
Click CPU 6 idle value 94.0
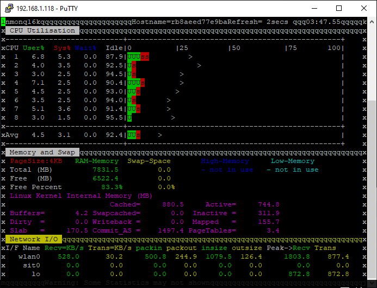114,100
